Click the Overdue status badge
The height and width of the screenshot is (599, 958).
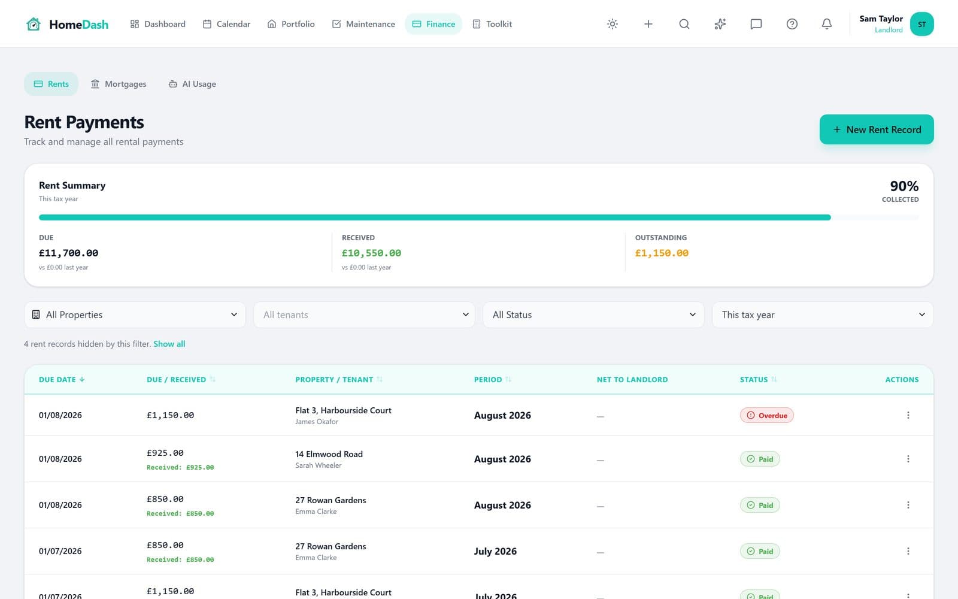pyautogui.click(x=766, y=415)
